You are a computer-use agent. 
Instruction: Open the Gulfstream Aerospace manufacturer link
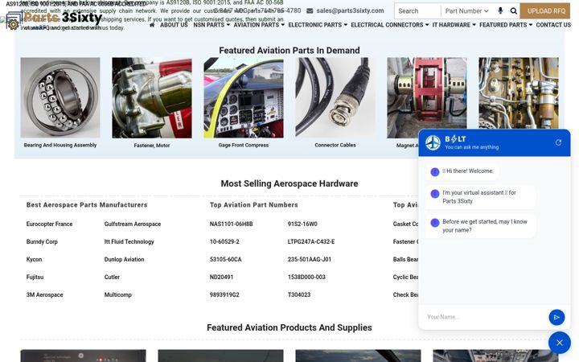coord(133,224)
